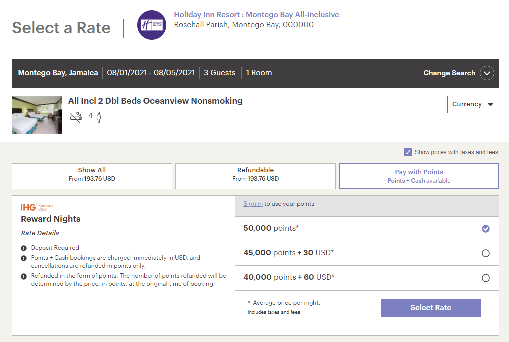Screen dimensions: 509x342
Task: Click the Holiday Inn Resort logo icon
Action: pos(152,25)
